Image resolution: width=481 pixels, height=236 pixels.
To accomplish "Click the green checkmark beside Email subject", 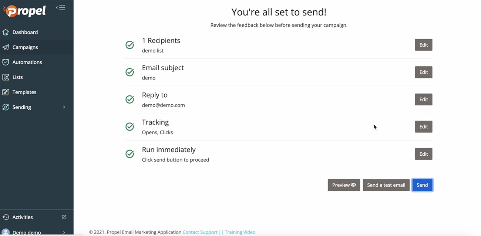I will click(130, 72).
